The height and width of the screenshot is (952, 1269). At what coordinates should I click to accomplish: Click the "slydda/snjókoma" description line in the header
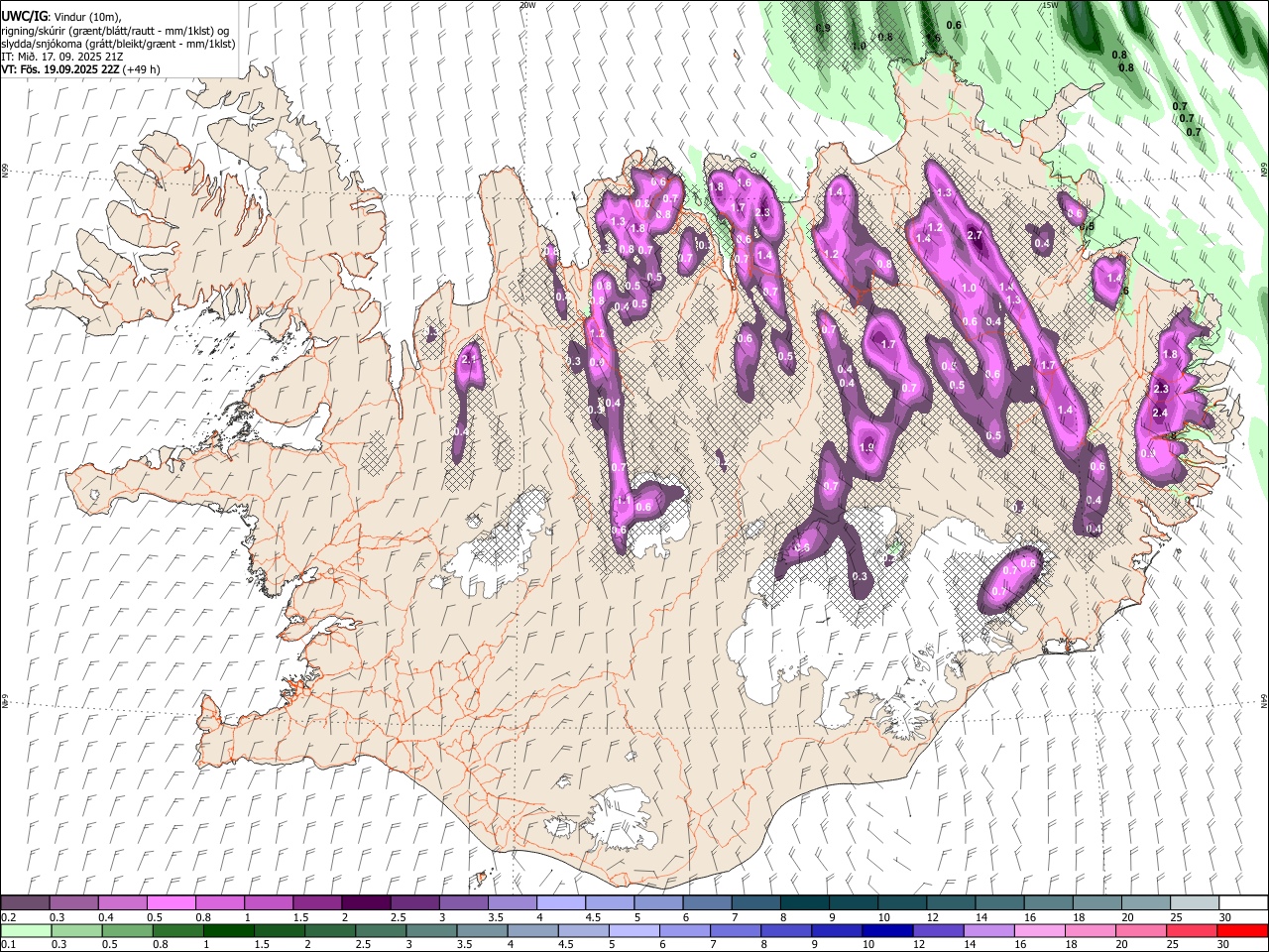(x=117, y=44)
